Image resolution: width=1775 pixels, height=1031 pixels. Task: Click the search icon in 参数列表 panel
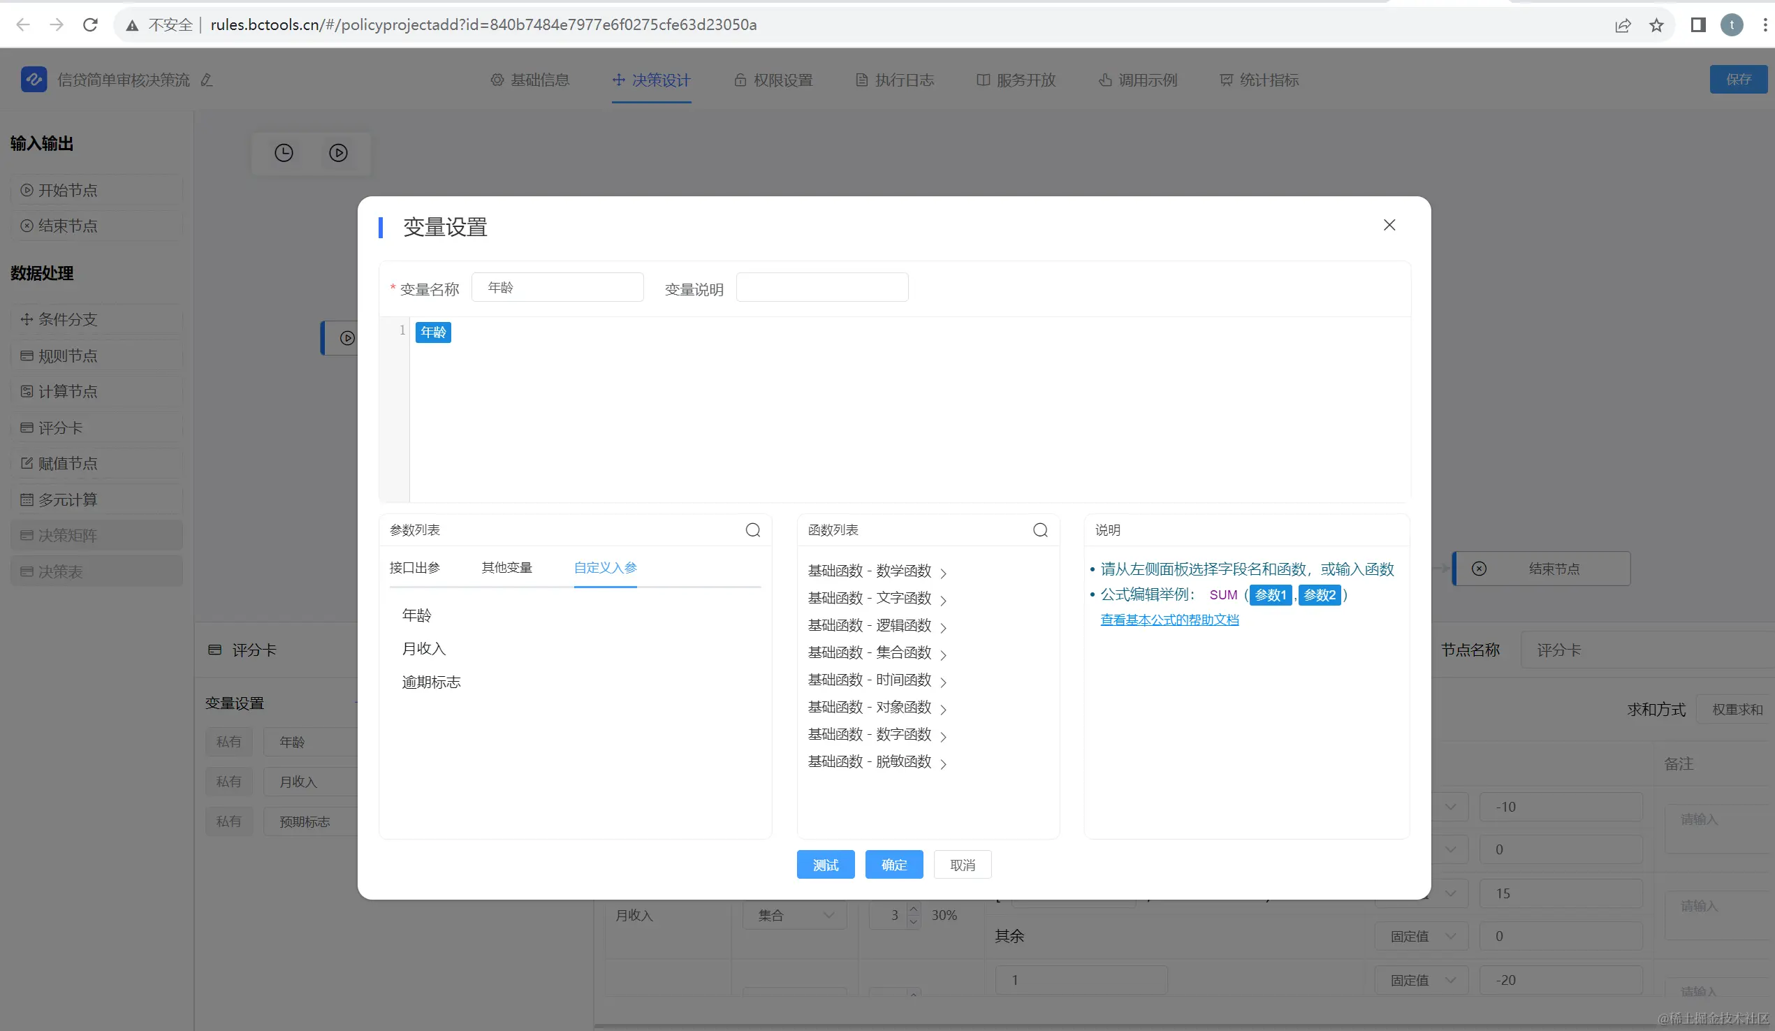tap(753, 530)
